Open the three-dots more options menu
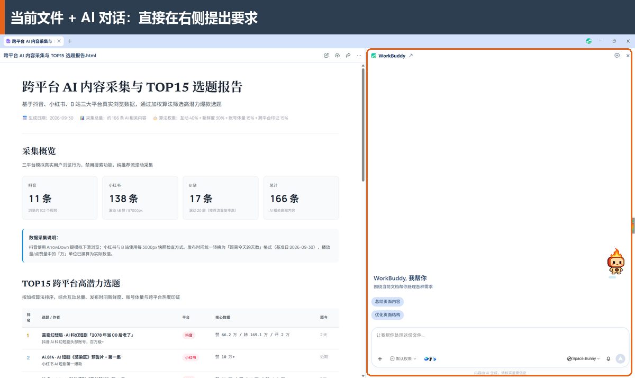This screenshot has width=635, height=378. click(x=359, y=55)
